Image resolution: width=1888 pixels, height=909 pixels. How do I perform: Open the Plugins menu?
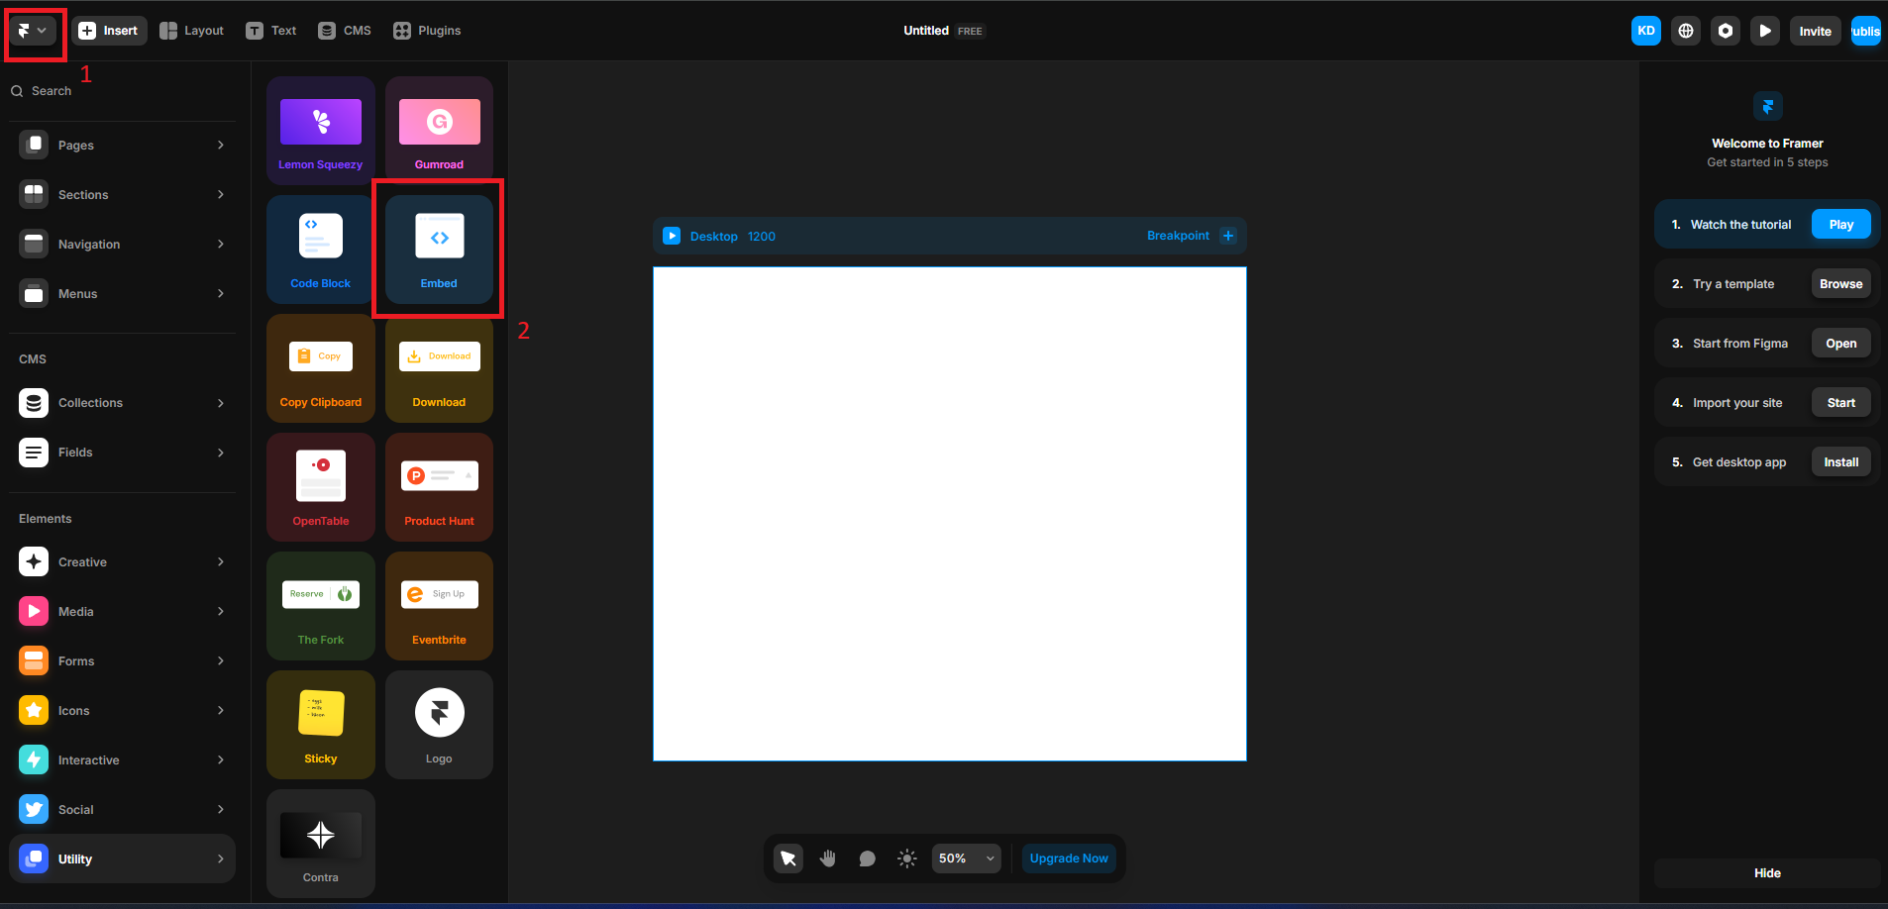(427, 31)
